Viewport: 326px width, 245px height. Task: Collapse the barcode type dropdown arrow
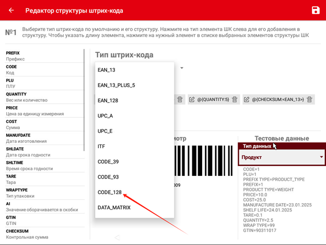click(x=182, y=68)
